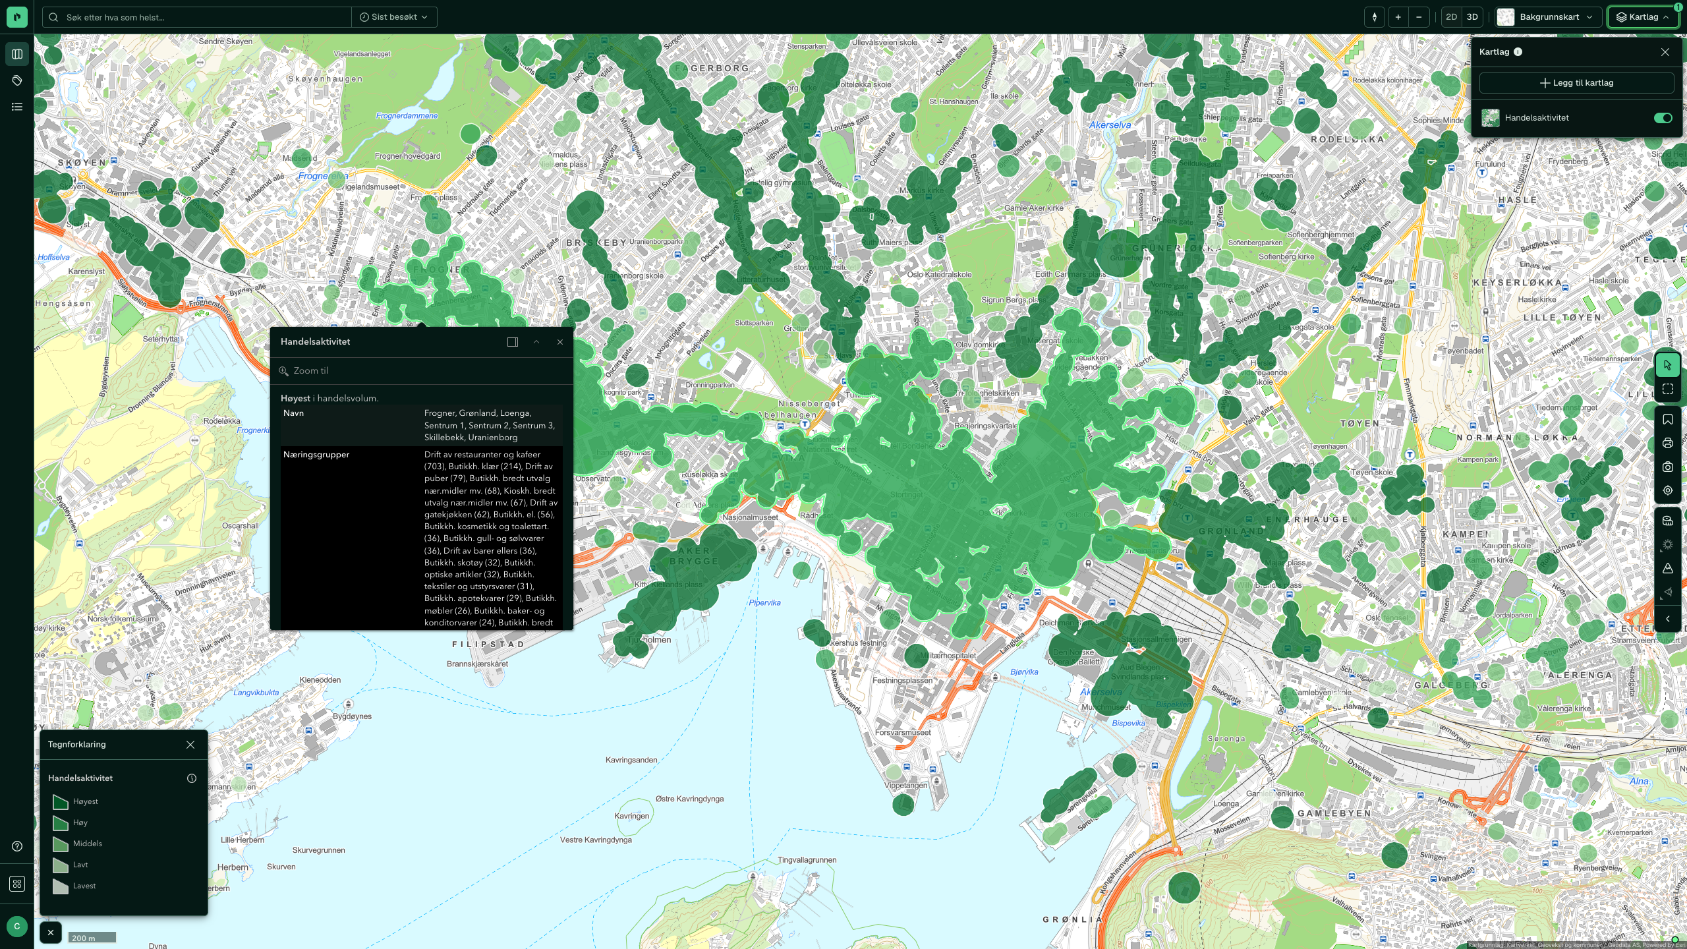
Task: Click the Høyest legend swatch
Action: [x=61, y=802]
